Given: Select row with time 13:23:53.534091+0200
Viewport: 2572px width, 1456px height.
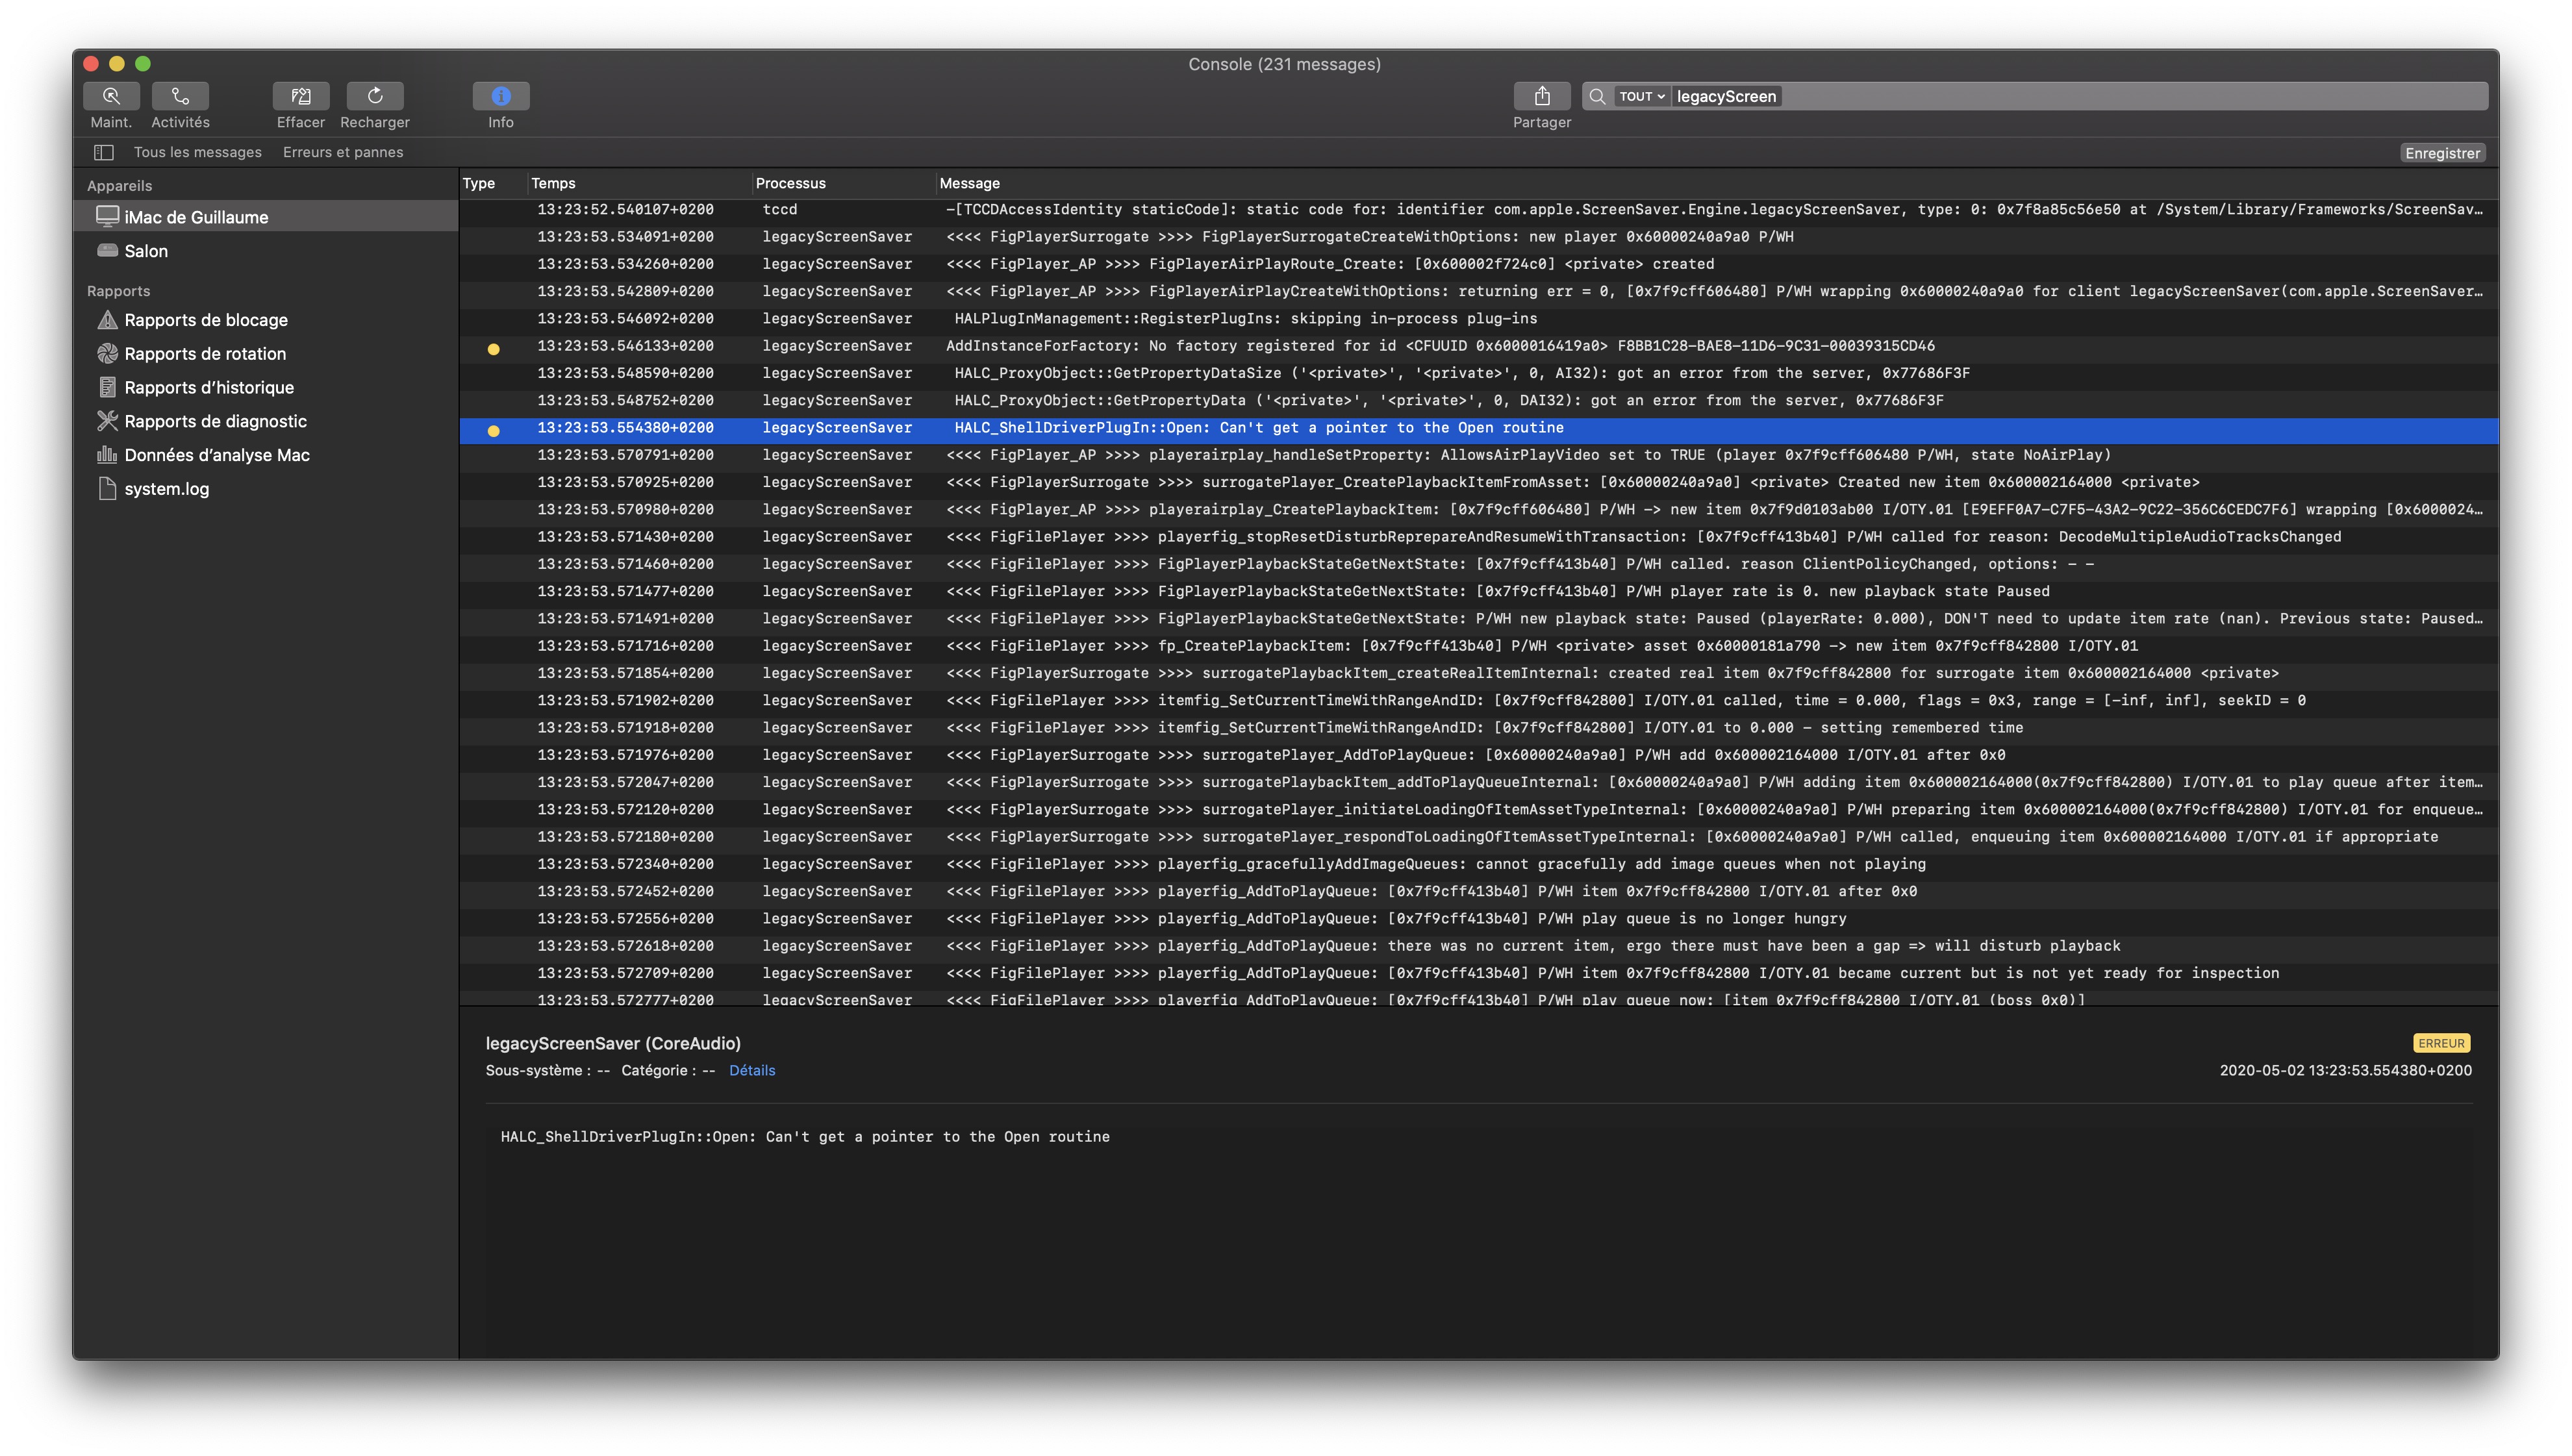Looking at the screenshot, I should pos(1478,237).
